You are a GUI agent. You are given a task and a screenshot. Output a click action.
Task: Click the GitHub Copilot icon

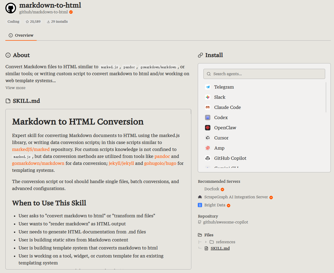[x=208, y=158]
